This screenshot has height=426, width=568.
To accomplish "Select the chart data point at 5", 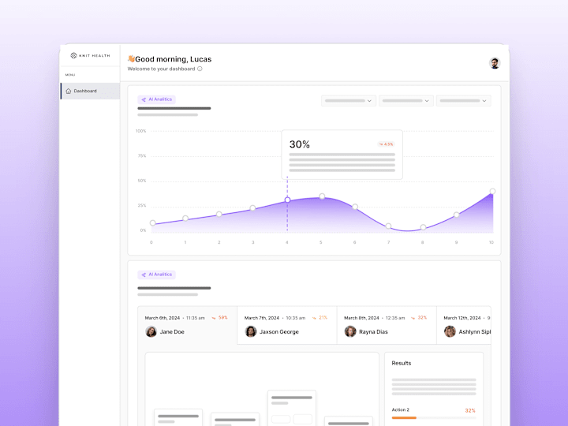I will click(322, 196).
